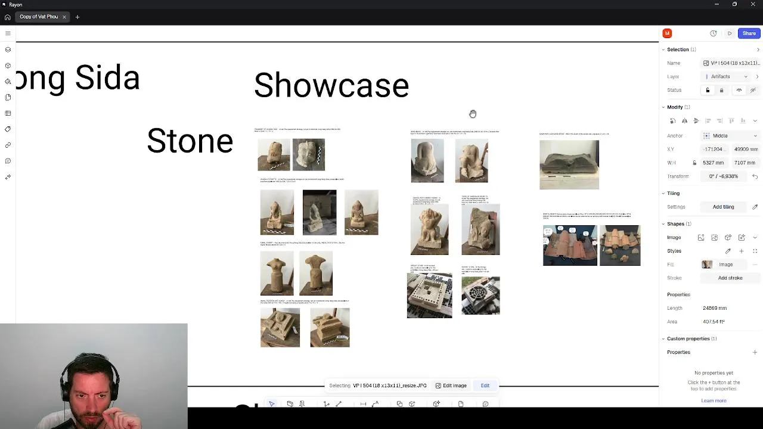The image size is (763, 429).
Task: Set status to unlocked
Action: pyautogui.click(x=708, y=90)
